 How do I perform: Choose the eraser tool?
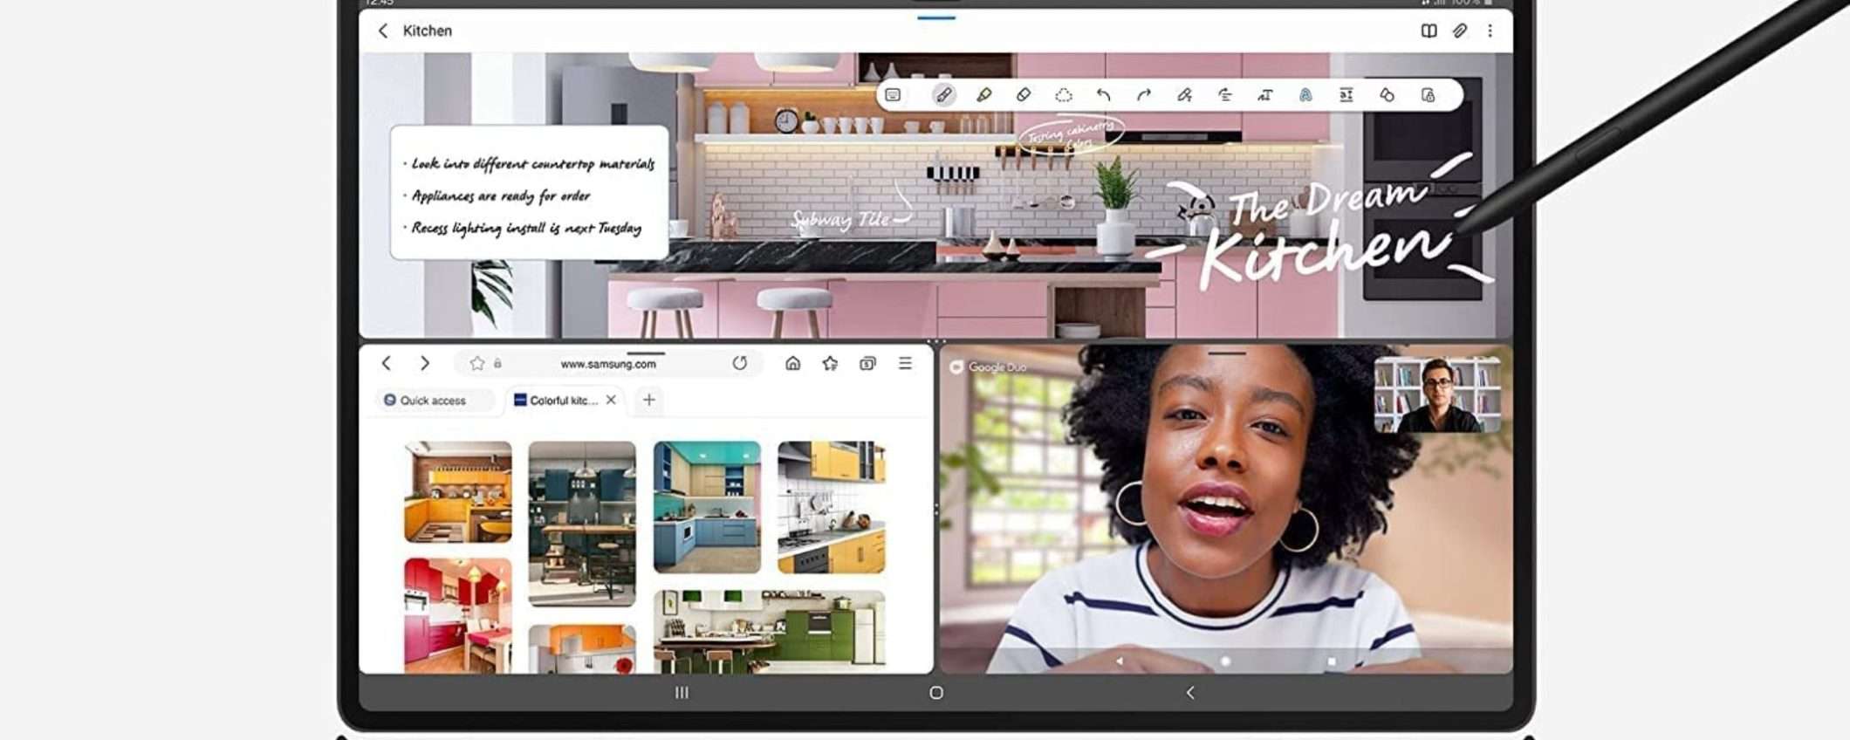pyautogui.click(x=1024, y=95)
